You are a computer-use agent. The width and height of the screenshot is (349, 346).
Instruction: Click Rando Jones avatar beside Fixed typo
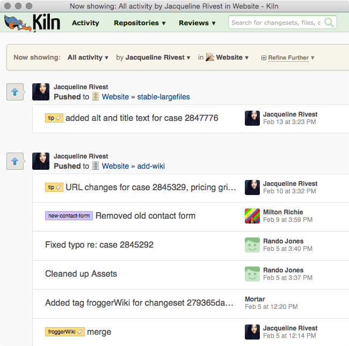coord(252,245)
